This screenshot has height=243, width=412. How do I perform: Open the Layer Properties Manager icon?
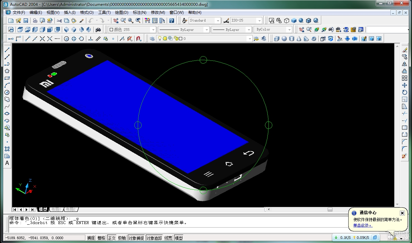pos(152,39)
